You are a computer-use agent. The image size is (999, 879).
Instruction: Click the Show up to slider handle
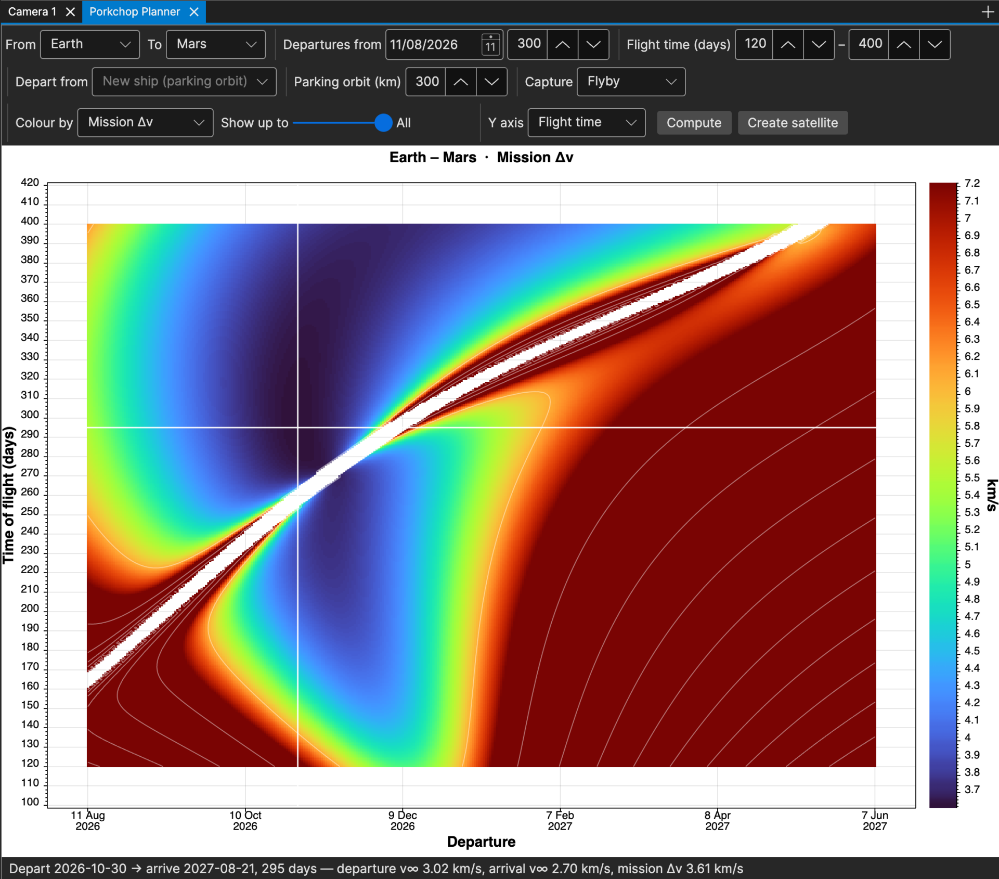click(383, 123)
